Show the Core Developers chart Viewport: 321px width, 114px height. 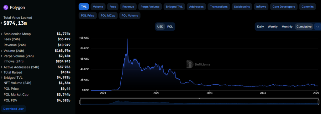click(284, 7)
